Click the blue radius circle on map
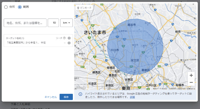The image size is (200, 109). coord(135,47)
